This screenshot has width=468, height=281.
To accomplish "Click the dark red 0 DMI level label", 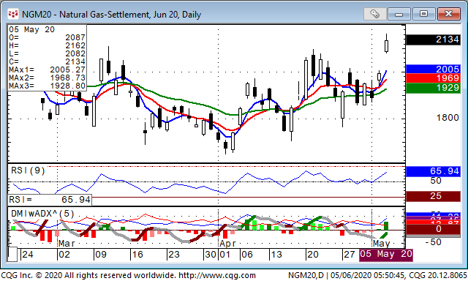I will point(433,229).
